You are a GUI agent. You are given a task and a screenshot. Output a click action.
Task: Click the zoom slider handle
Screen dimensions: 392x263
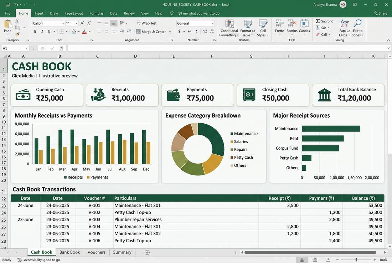pos(356,260)
